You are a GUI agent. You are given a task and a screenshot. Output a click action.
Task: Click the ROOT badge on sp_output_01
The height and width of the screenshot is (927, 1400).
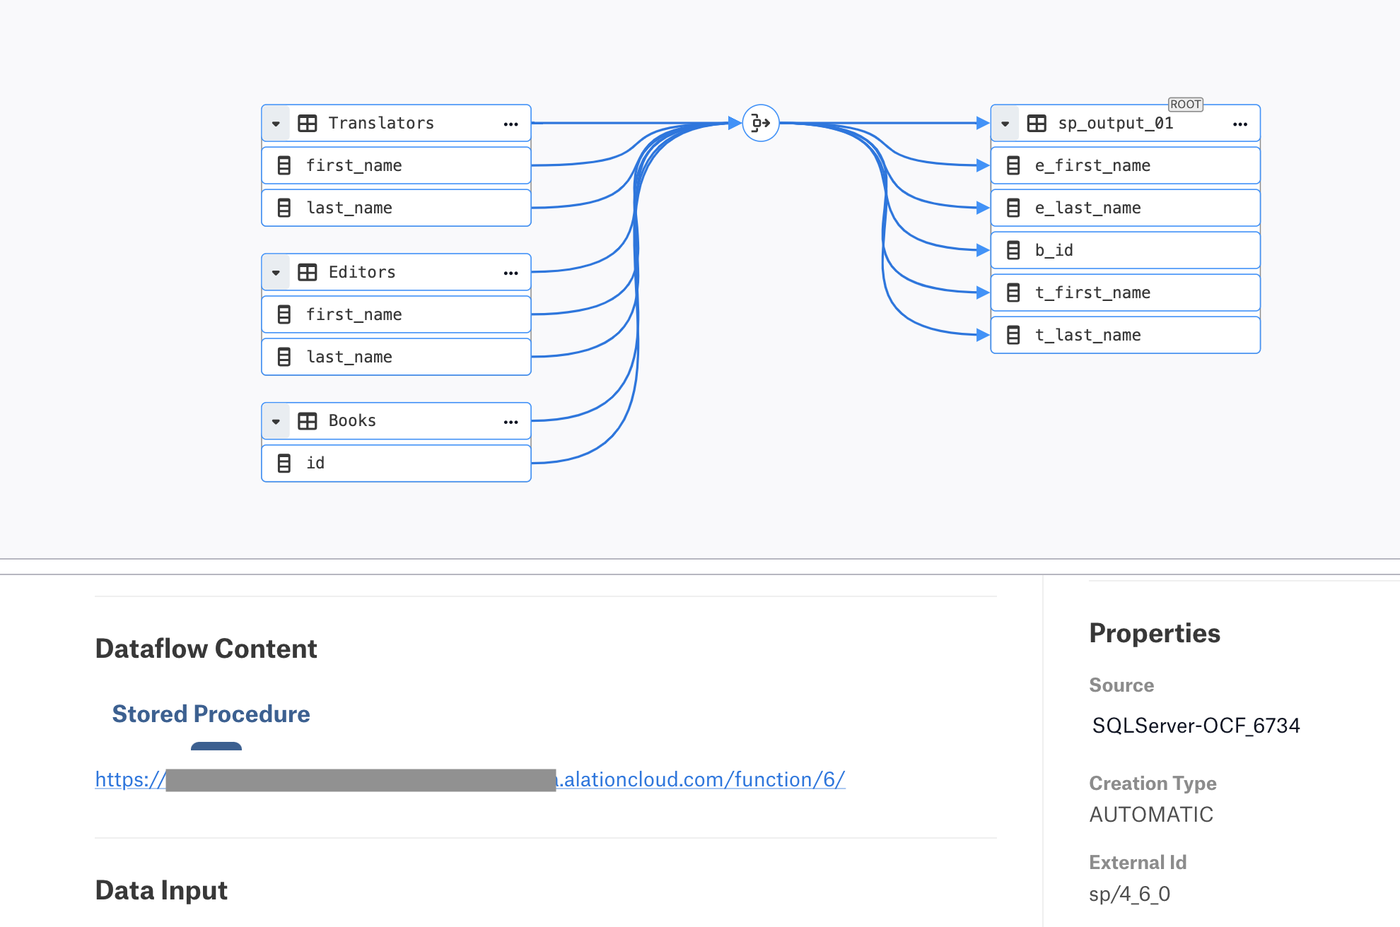coord(1186,105)
